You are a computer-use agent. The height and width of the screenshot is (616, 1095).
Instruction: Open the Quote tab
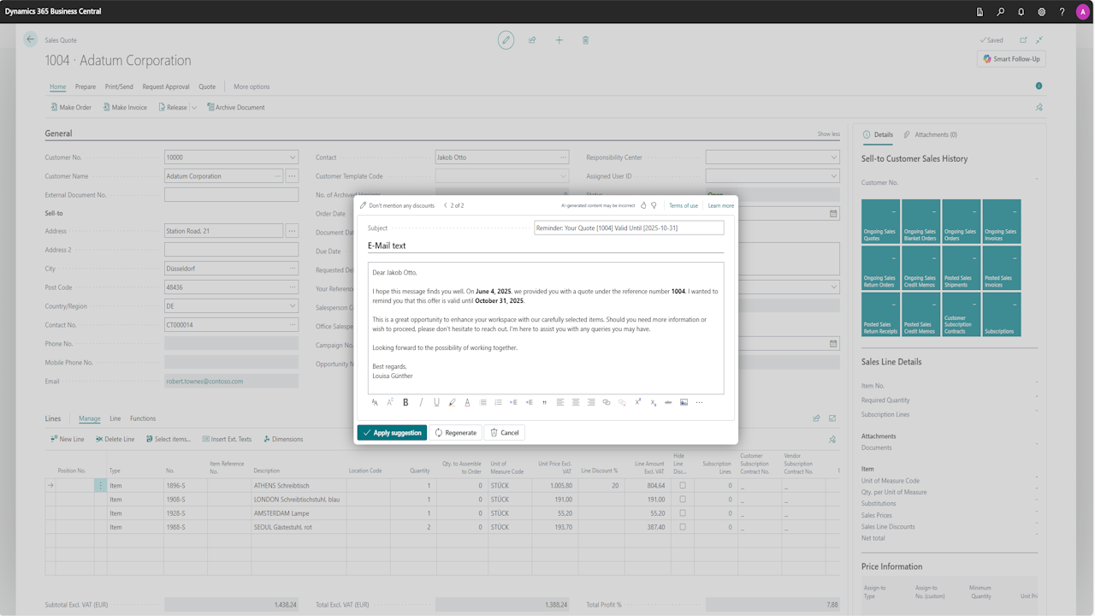[x=207, y=86]
